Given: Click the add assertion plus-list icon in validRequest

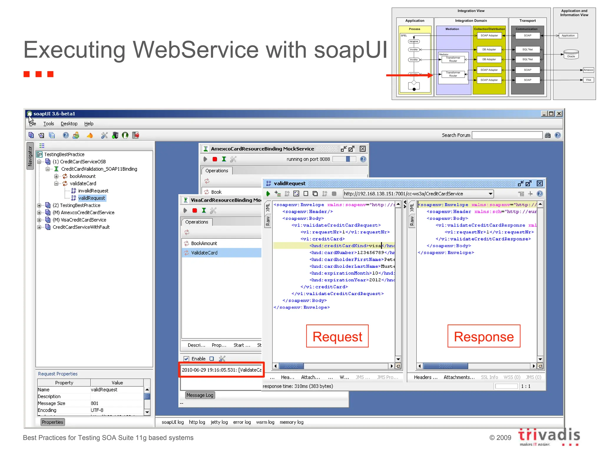Looking at the screenshot, I should [x=277, y=194].
